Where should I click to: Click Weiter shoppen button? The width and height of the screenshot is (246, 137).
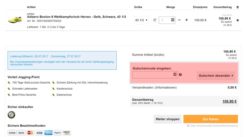168,119
